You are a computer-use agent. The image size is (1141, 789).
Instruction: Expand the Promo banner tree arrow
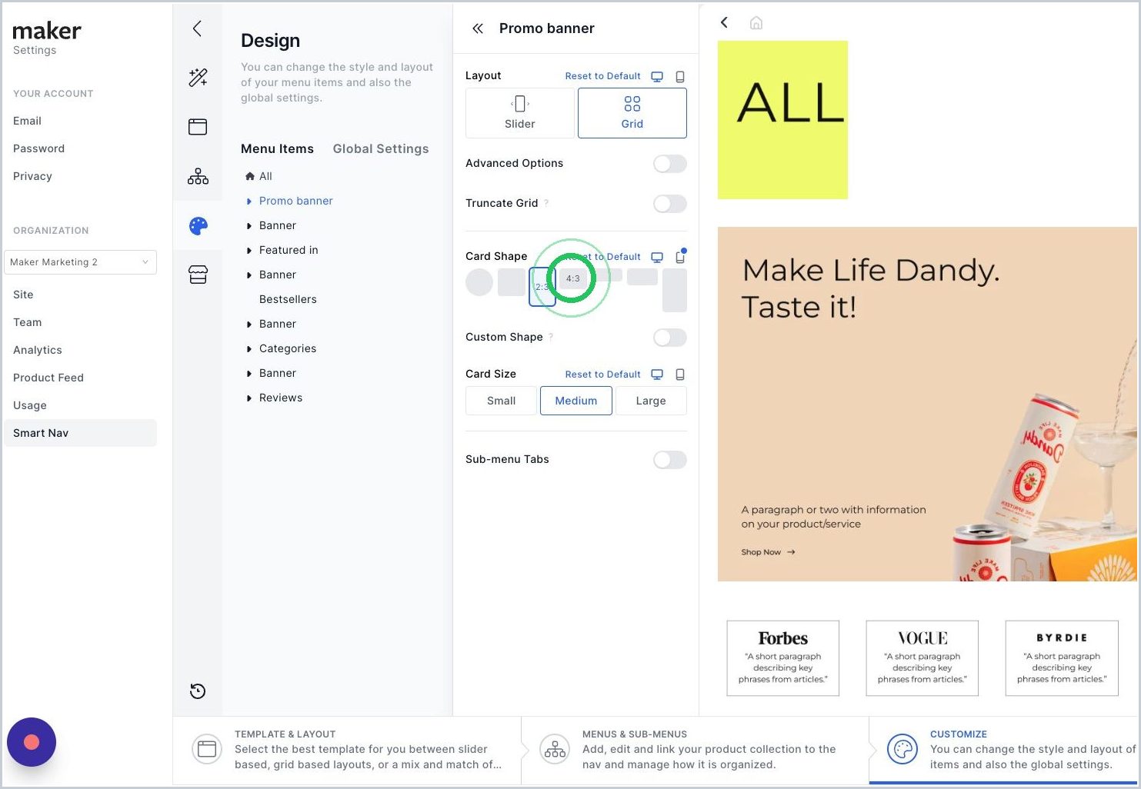pyautogui.click(x=249, y=201)
